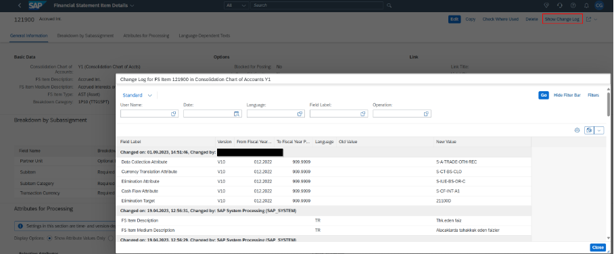Click the export to spreadsheet icon
The height and width of the screenshot is (254, 614).
click(589, 130)
